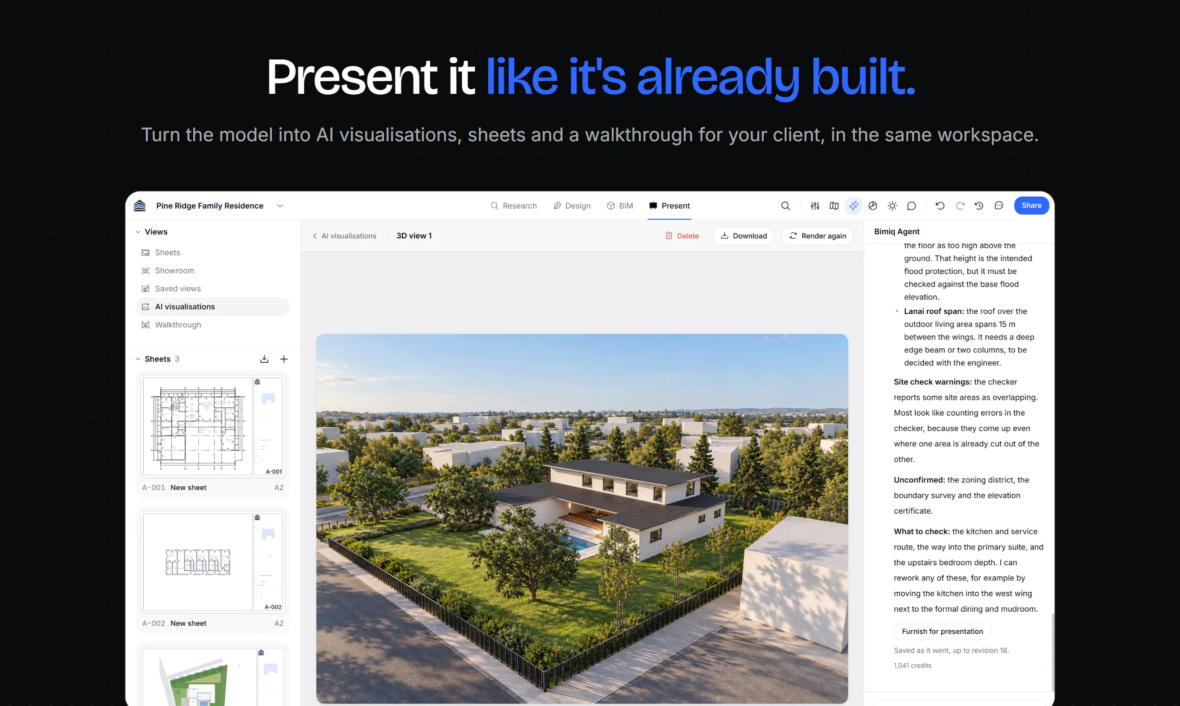1180x706 pixels.
Task: Click the undo arrow icon
Action: click(x=940, y=205)
